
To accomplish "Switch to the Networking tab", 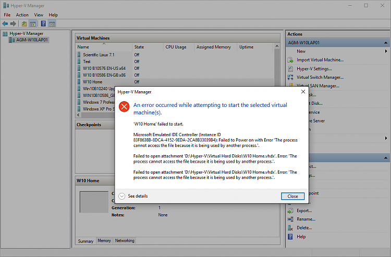I will click(x=125, y=240).
